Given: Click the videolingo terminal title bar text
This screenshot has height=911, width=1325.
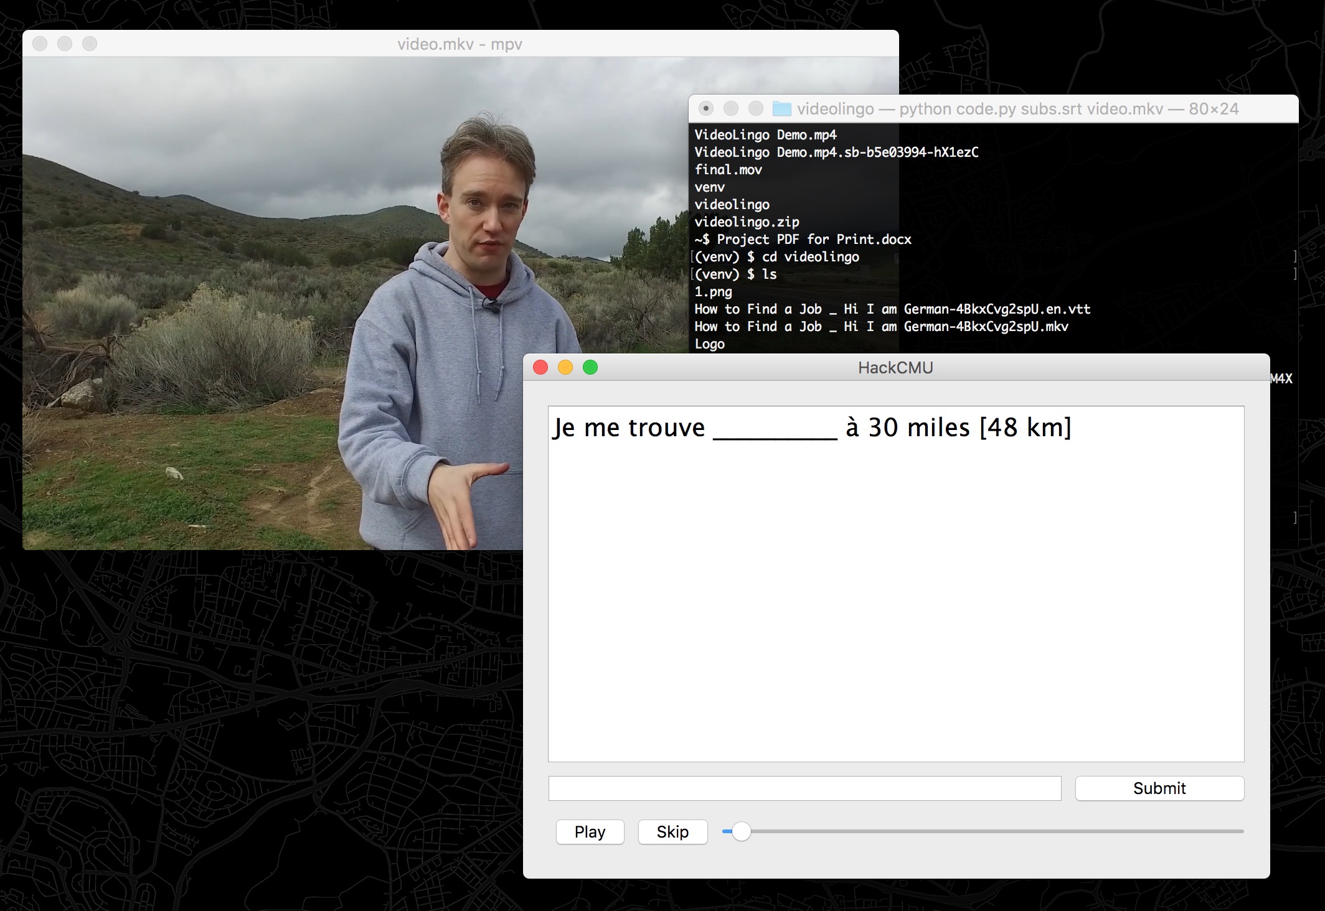Looking at the screenshot, I should click(1017, 109).
